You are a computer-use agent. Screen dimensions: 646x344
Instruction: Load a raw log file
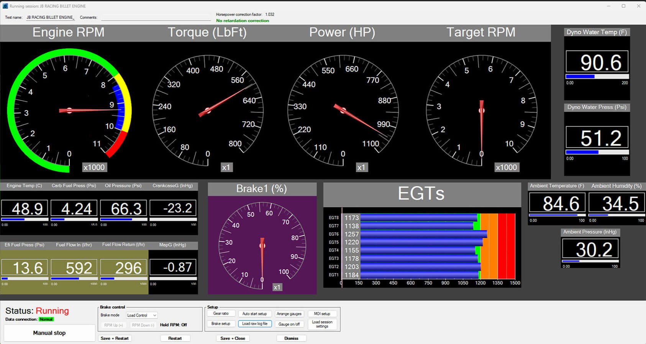pos(255,324)
